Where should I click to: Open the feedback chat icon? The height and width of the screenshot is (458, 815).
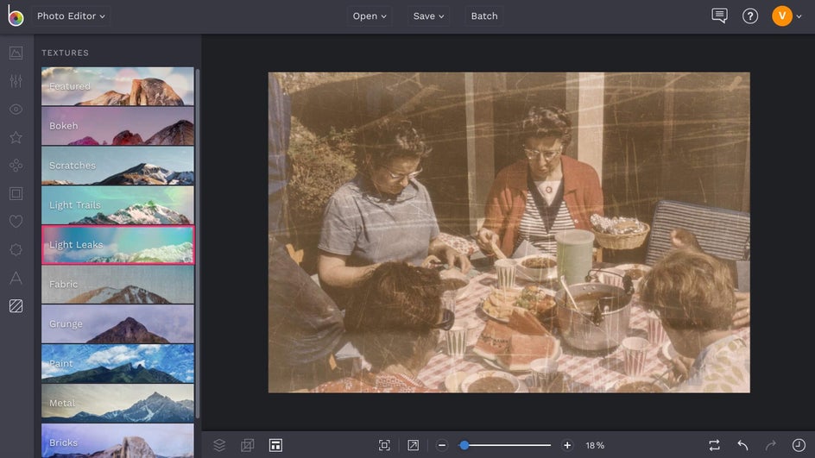(719, 16)
